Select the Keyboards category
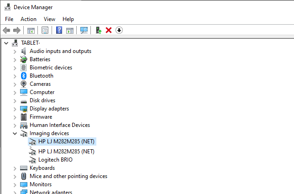Viewport: 294px width, 194px height. [x=42, y=168]
